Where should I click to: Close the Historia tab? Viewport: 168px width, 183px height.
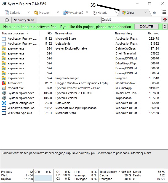[x=116, y=12]
